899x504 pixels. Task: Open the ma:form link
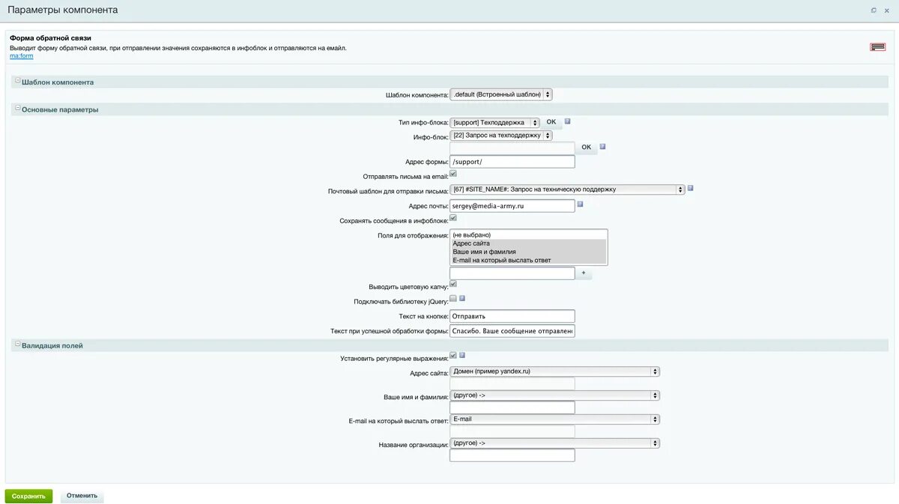pyautogui.click(x=20, y=55)
